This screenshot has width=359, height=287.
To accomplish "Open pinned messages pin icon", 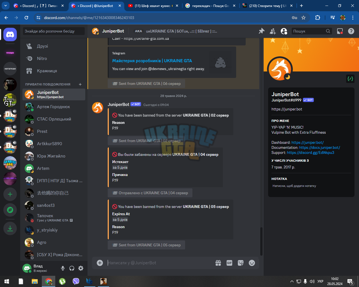I will point(261,31).
